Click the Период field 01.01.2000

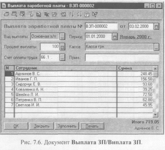98,37
